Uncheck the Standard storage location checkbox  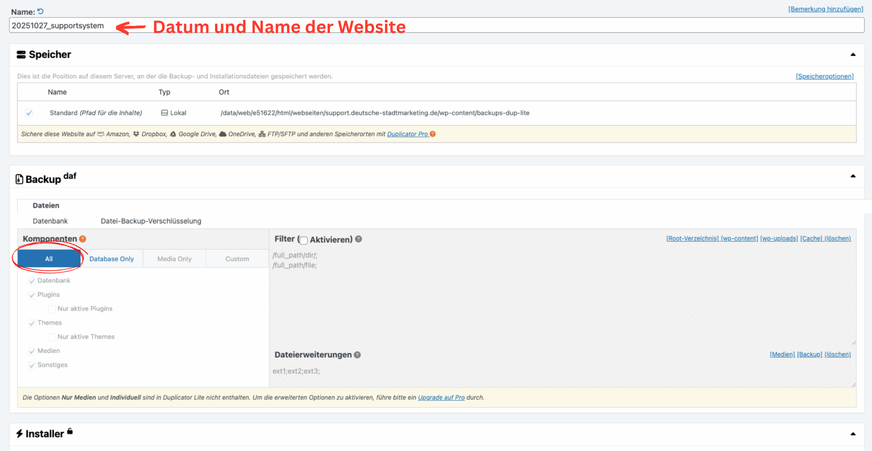(29, 113)
